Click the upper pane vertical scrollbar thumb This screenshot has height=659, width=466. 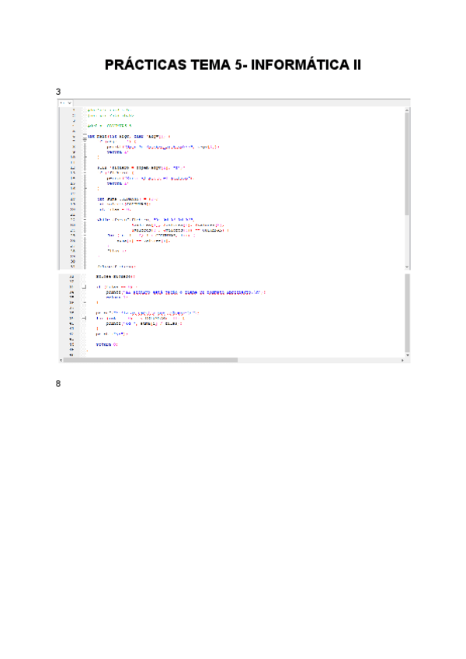coord(407,163)
